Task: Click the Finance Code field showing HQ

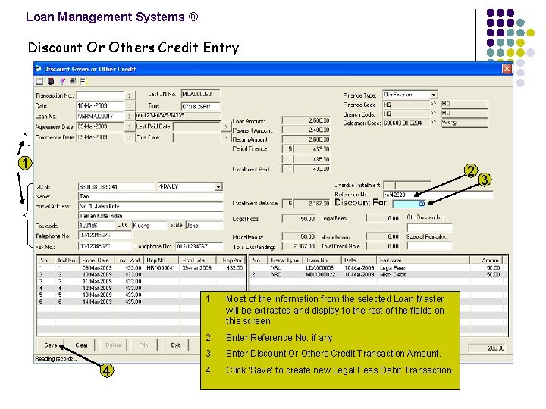Action: (406, 105)
